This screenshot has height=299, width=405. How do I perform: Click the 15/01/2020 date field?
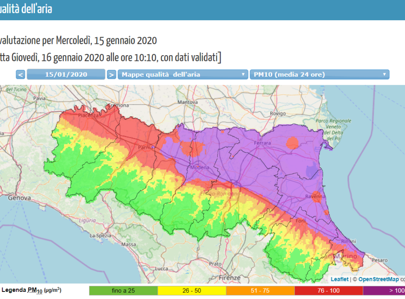coord(66,75)
